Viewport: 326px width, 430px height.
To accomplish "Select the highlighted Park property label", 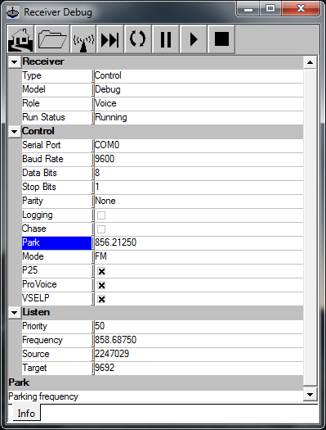I will click(56, 242).
